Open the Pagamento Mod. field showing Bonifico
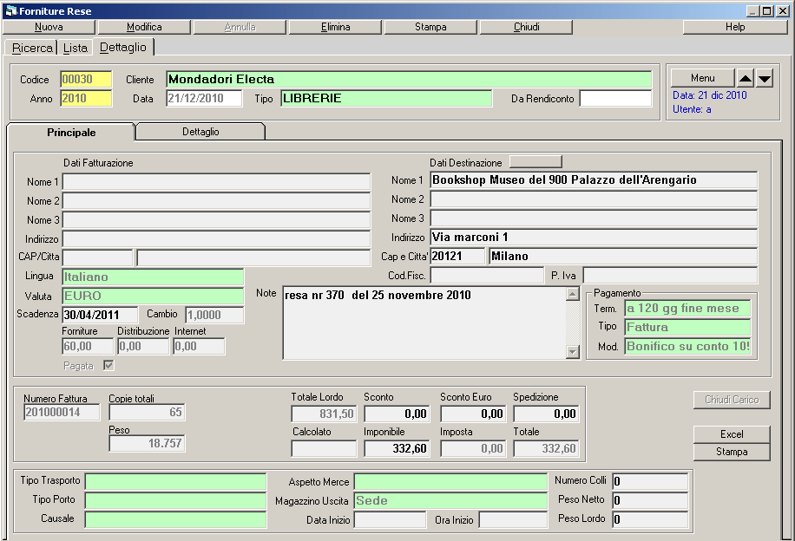795x541 pixels. coord(687,347)
